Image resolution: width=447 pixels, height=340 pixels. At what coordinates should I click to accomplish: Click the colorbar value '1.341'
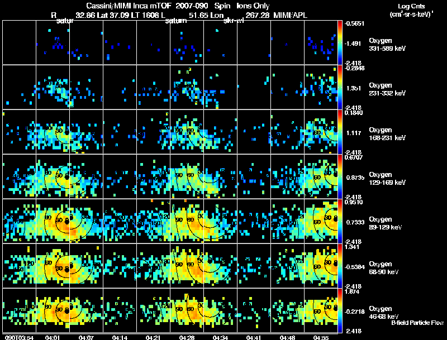tap(352, 247)
